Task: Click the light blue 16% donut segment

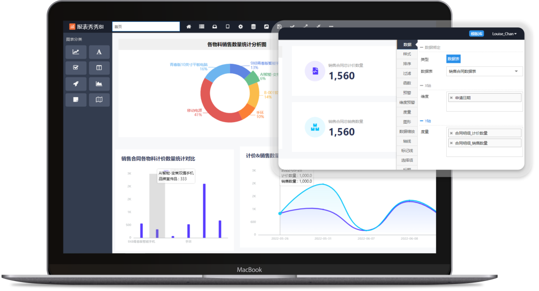Action: pos(217,72)
